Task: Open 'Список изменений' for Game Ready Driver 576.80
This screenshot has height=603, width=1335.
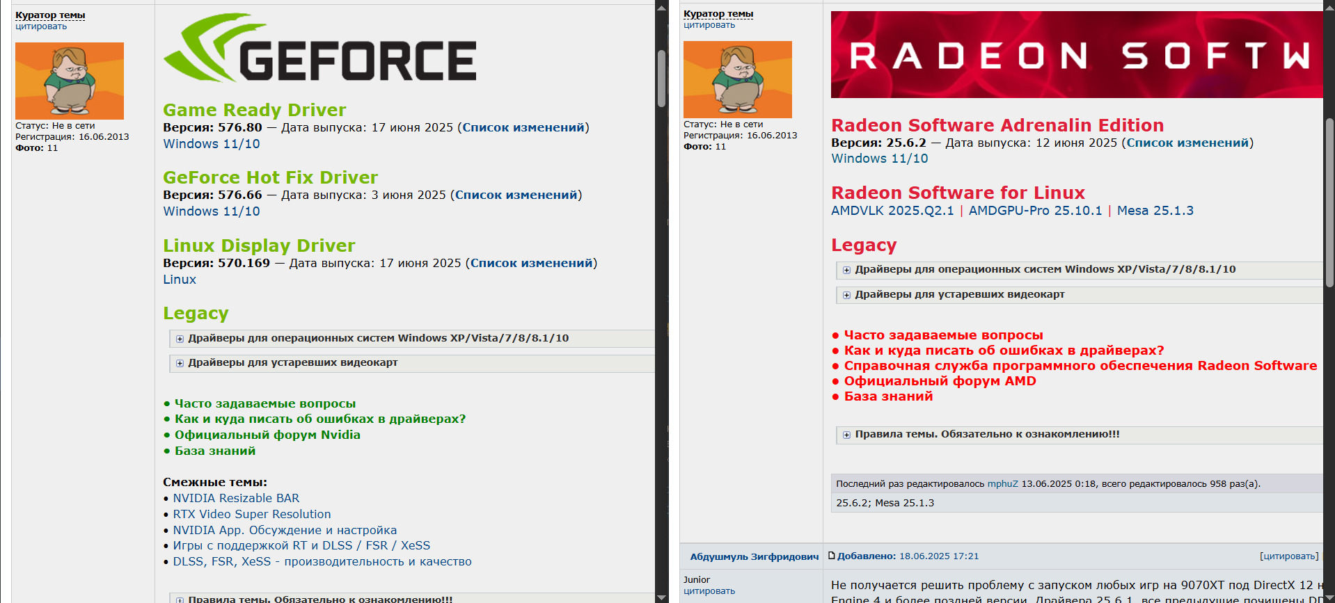Action: click(523, 127)
